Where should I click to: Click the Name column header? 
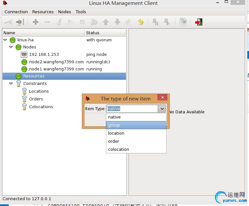[x=44, y=33]
